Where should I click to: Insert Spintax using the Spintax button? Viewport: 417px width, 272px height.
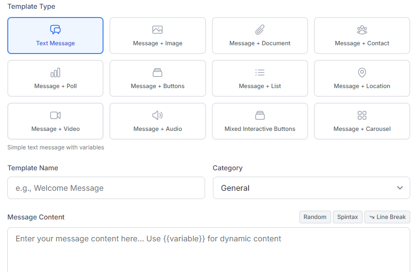point(347,217)
